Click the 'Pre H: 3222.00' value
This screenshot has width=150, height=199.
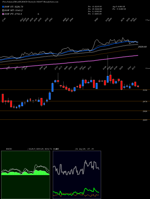[95, 9]
